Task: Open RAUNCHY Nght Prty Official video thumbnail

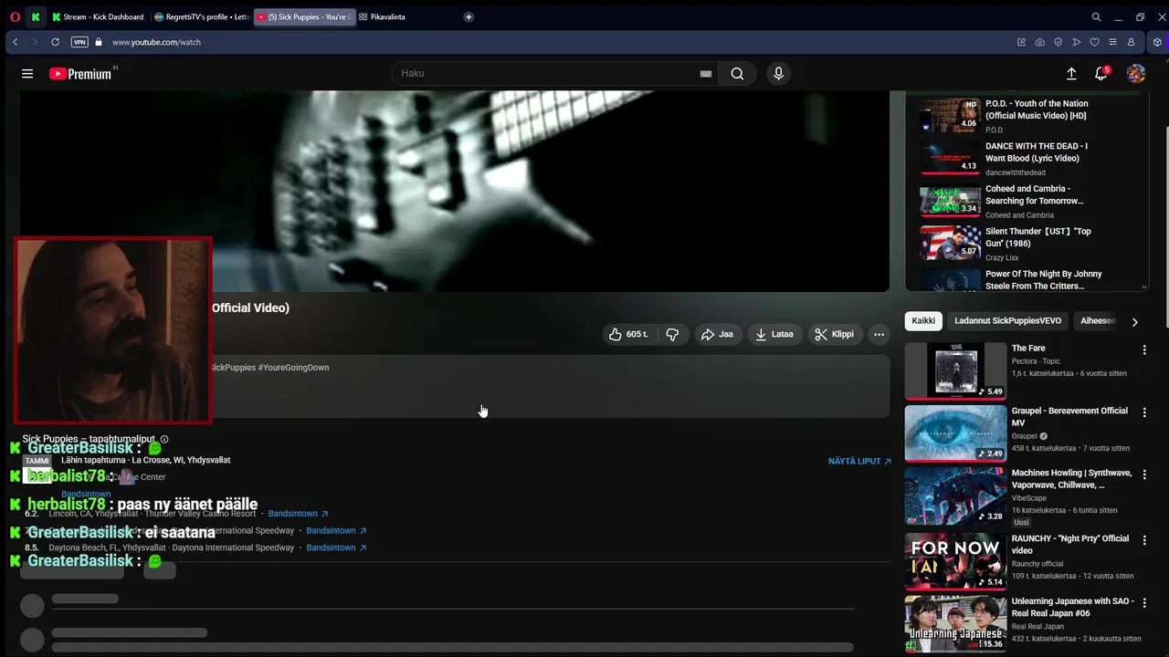Action: [x=956, y=560]
